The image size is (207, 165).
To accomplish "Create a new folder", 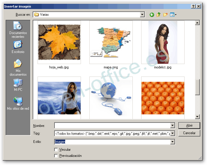I will point(165,15).
